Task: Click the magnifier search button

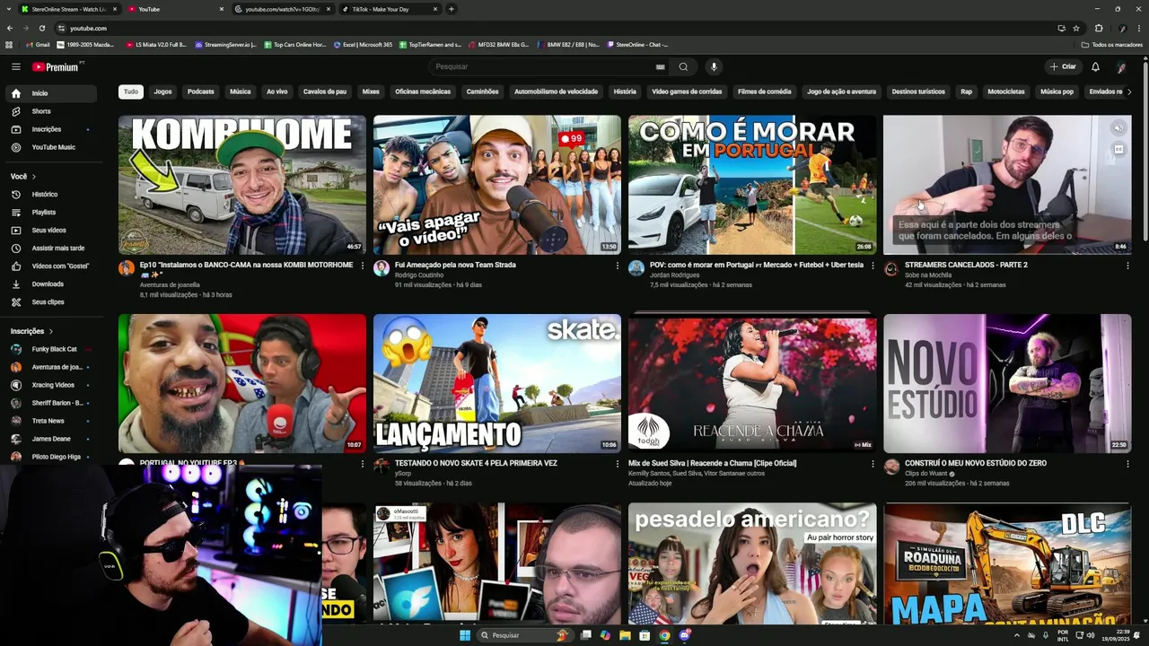Action: coord(683,66)
